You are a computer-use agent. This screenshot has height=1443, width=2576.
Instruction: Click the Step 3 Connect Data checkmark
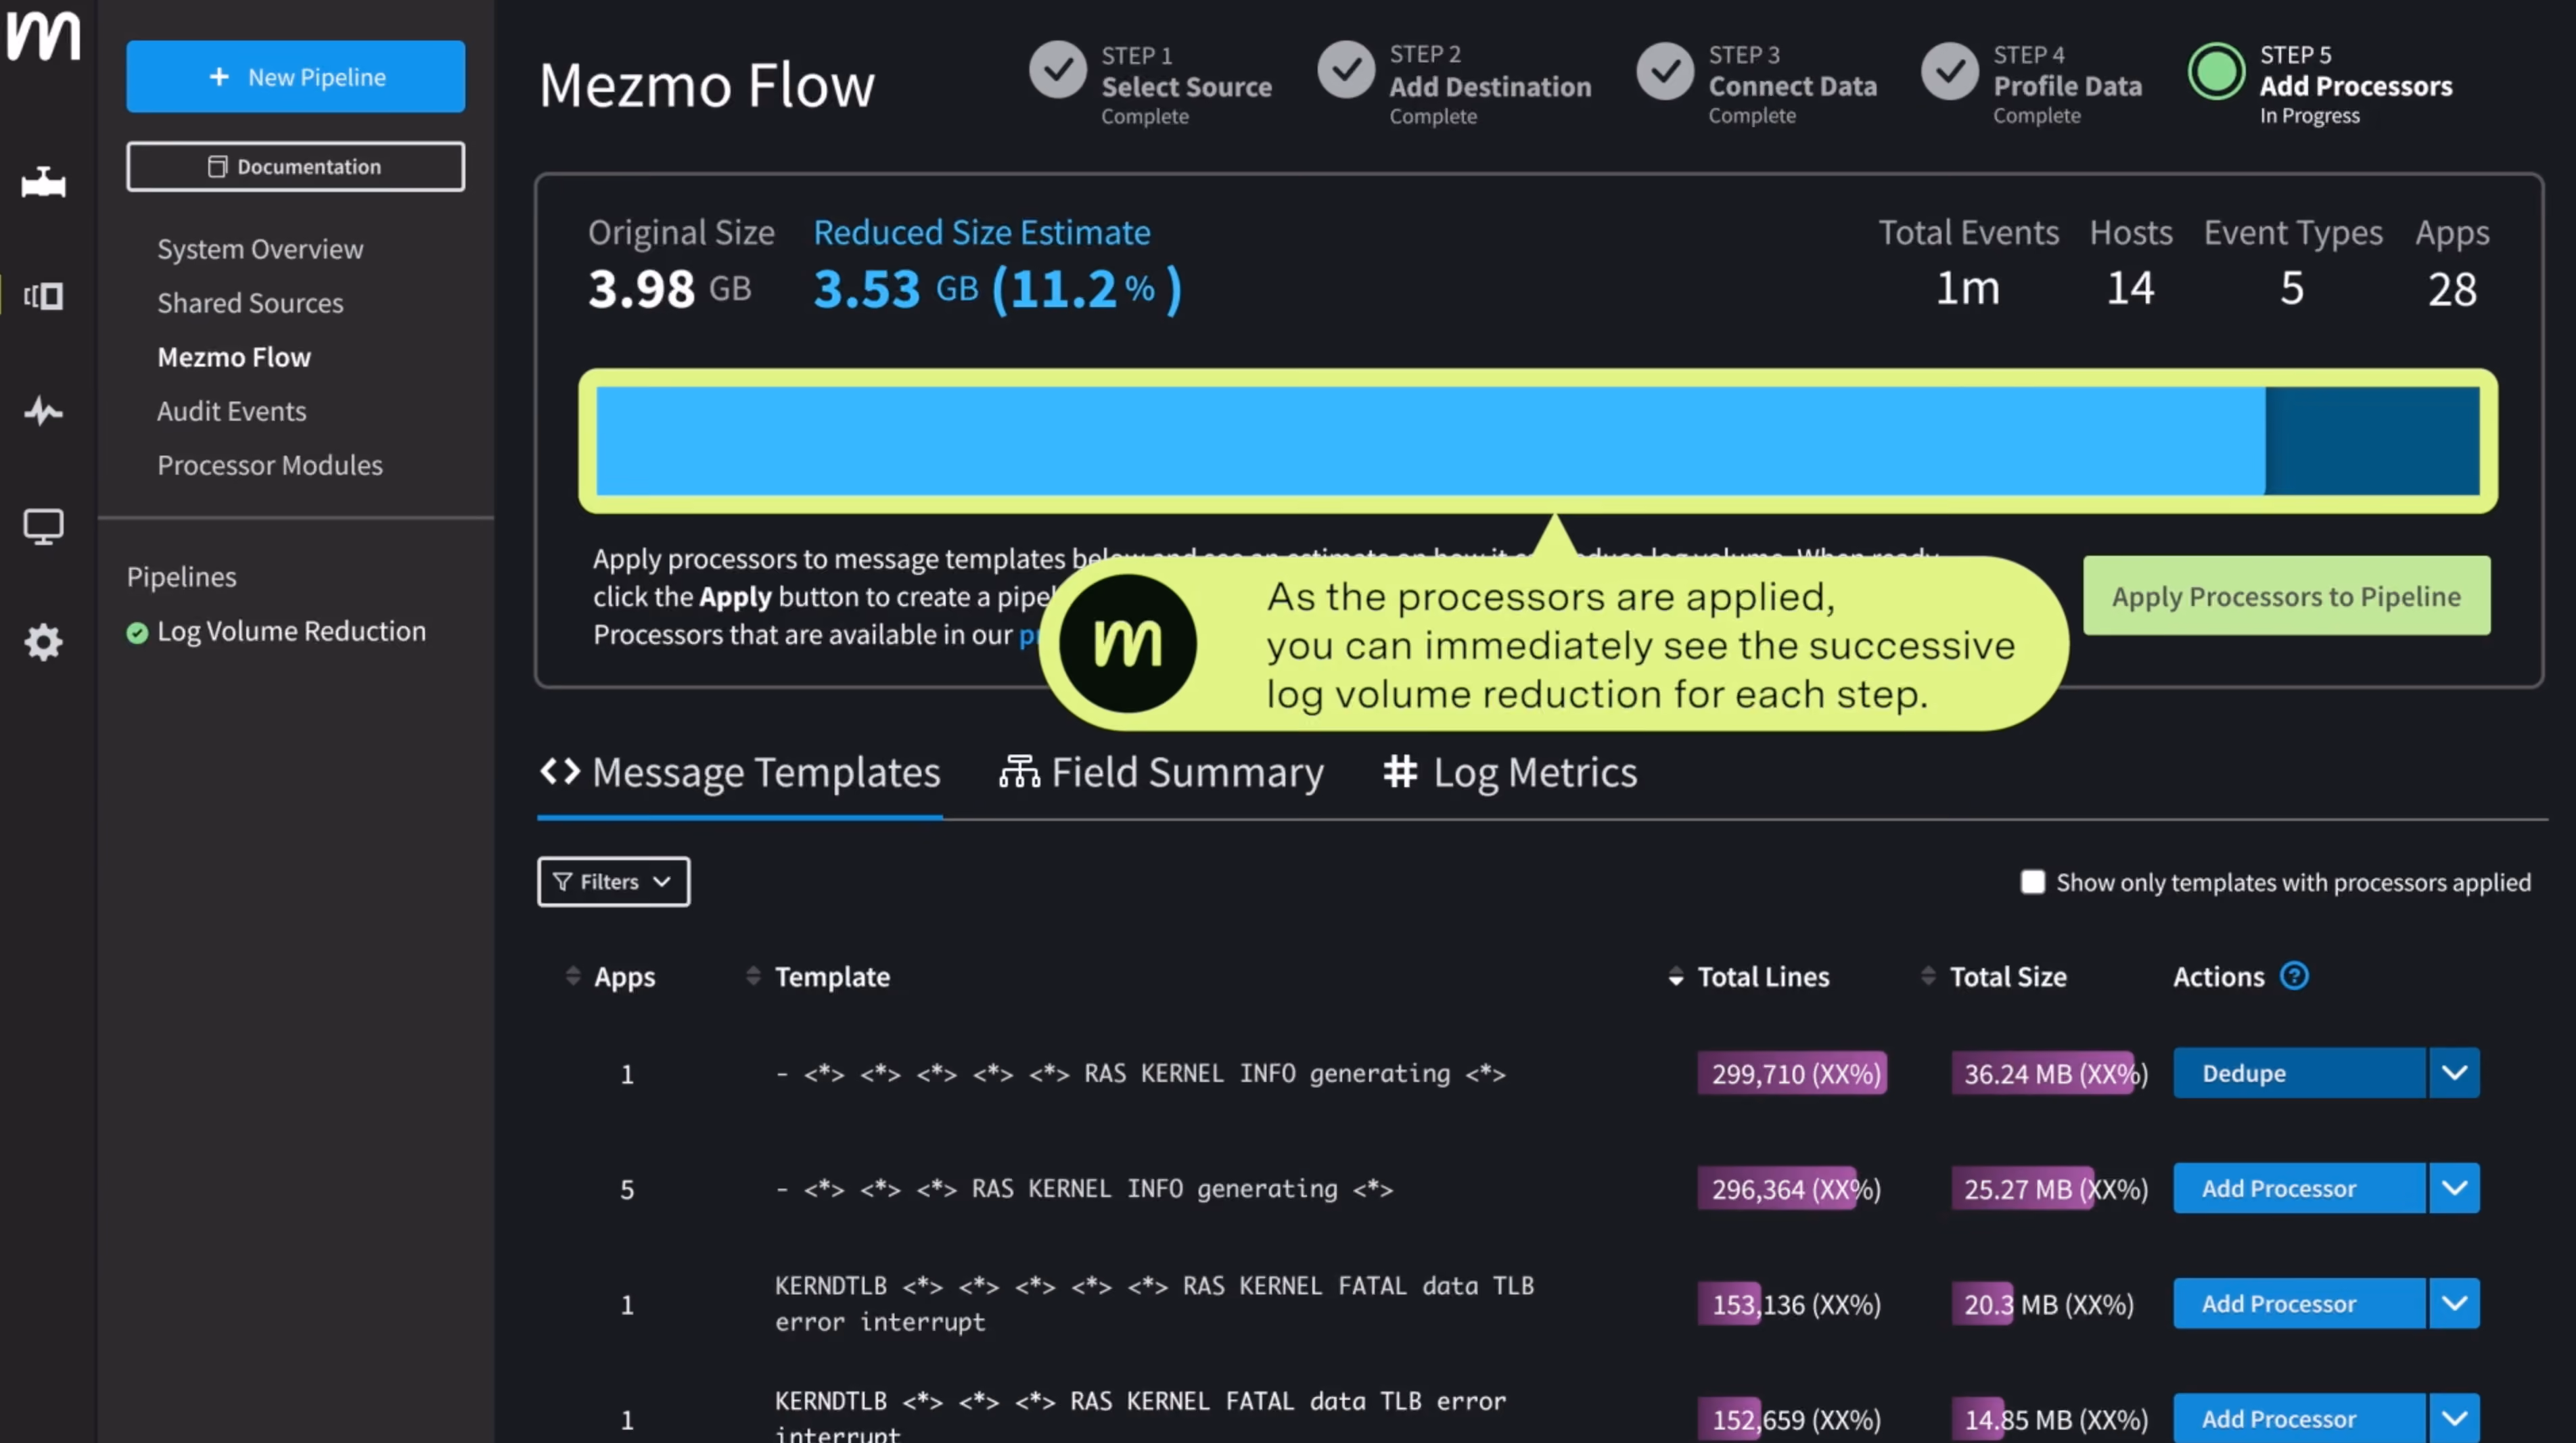pyautogui.click(x=1665, y=70)
